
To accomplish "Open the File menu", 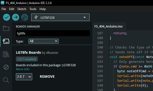I will click(x=4, y=9).
